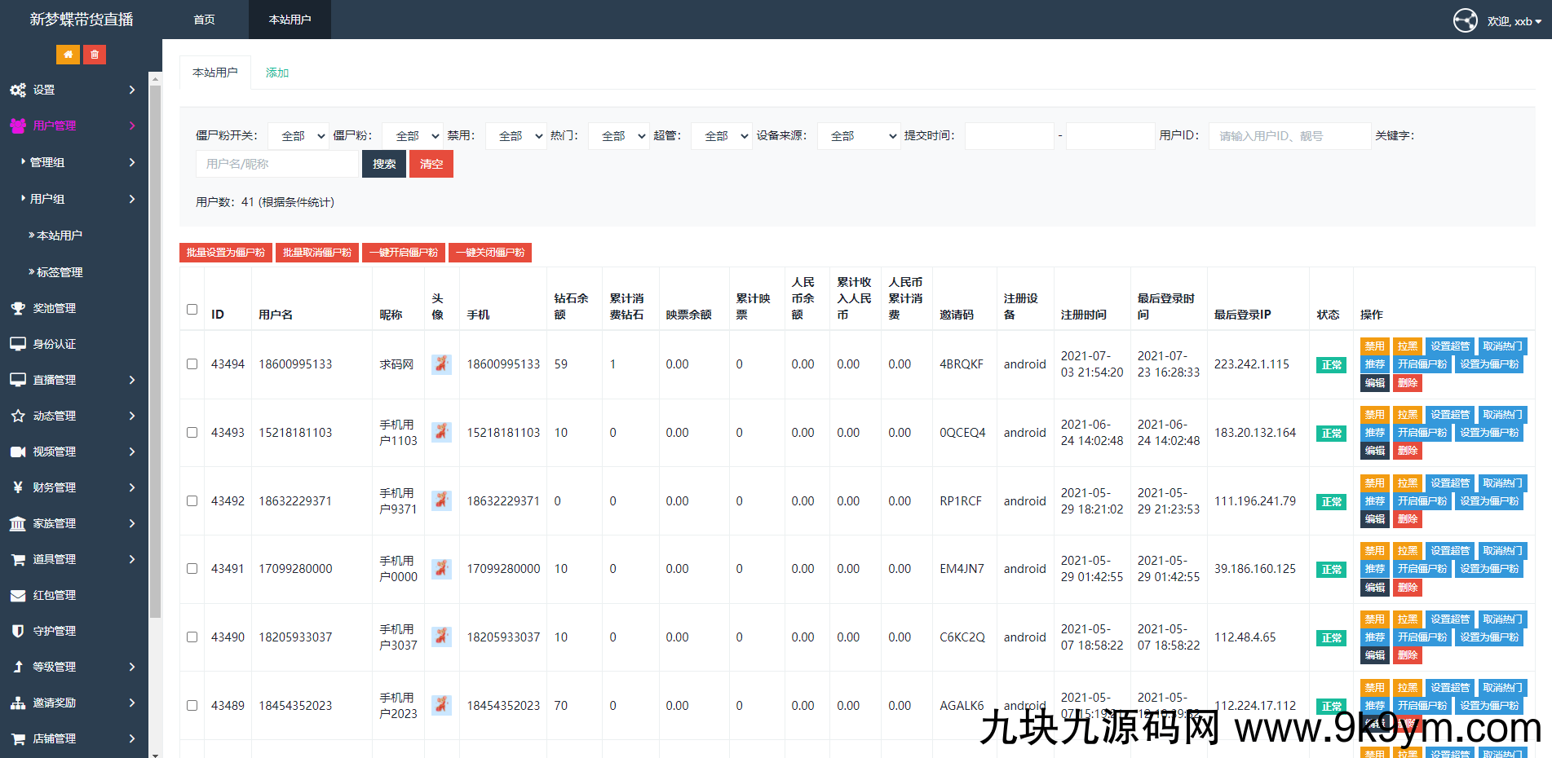
Task: Check the checkbox for user 43493
Action: coord(192,433)
